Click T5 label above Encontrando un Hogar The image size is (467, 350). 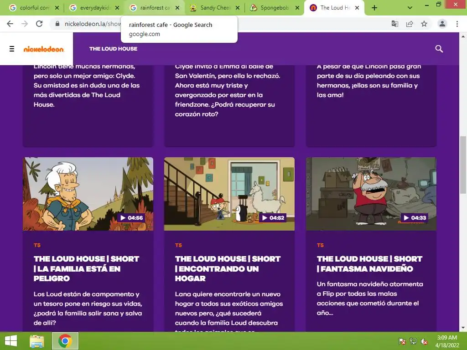point(178,245)
